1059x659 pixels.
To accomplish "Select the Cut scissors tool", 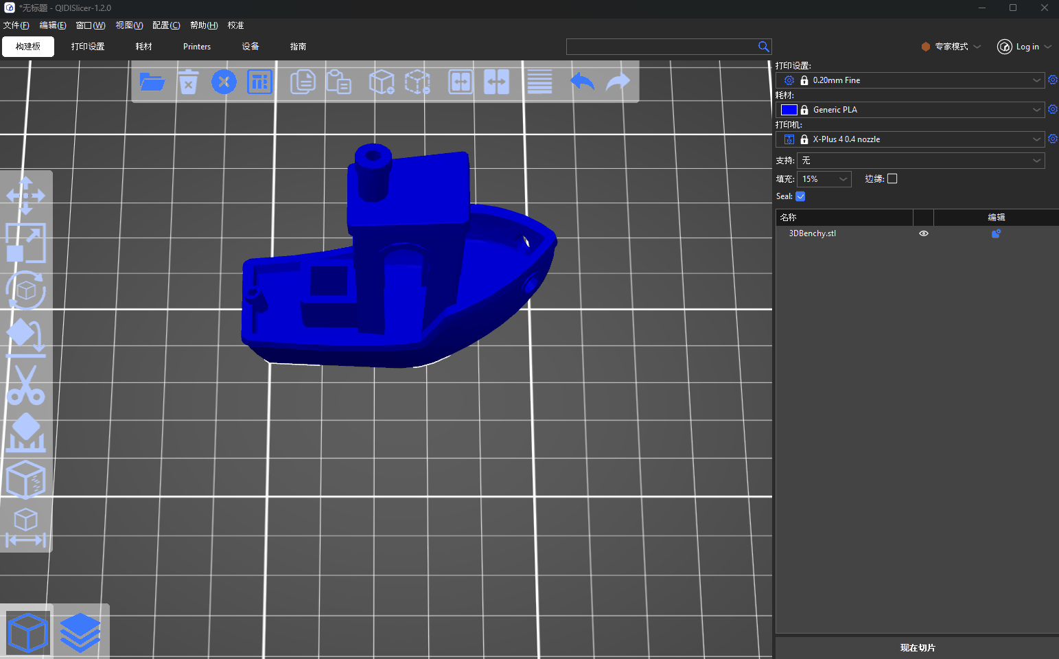I will 25,385.
